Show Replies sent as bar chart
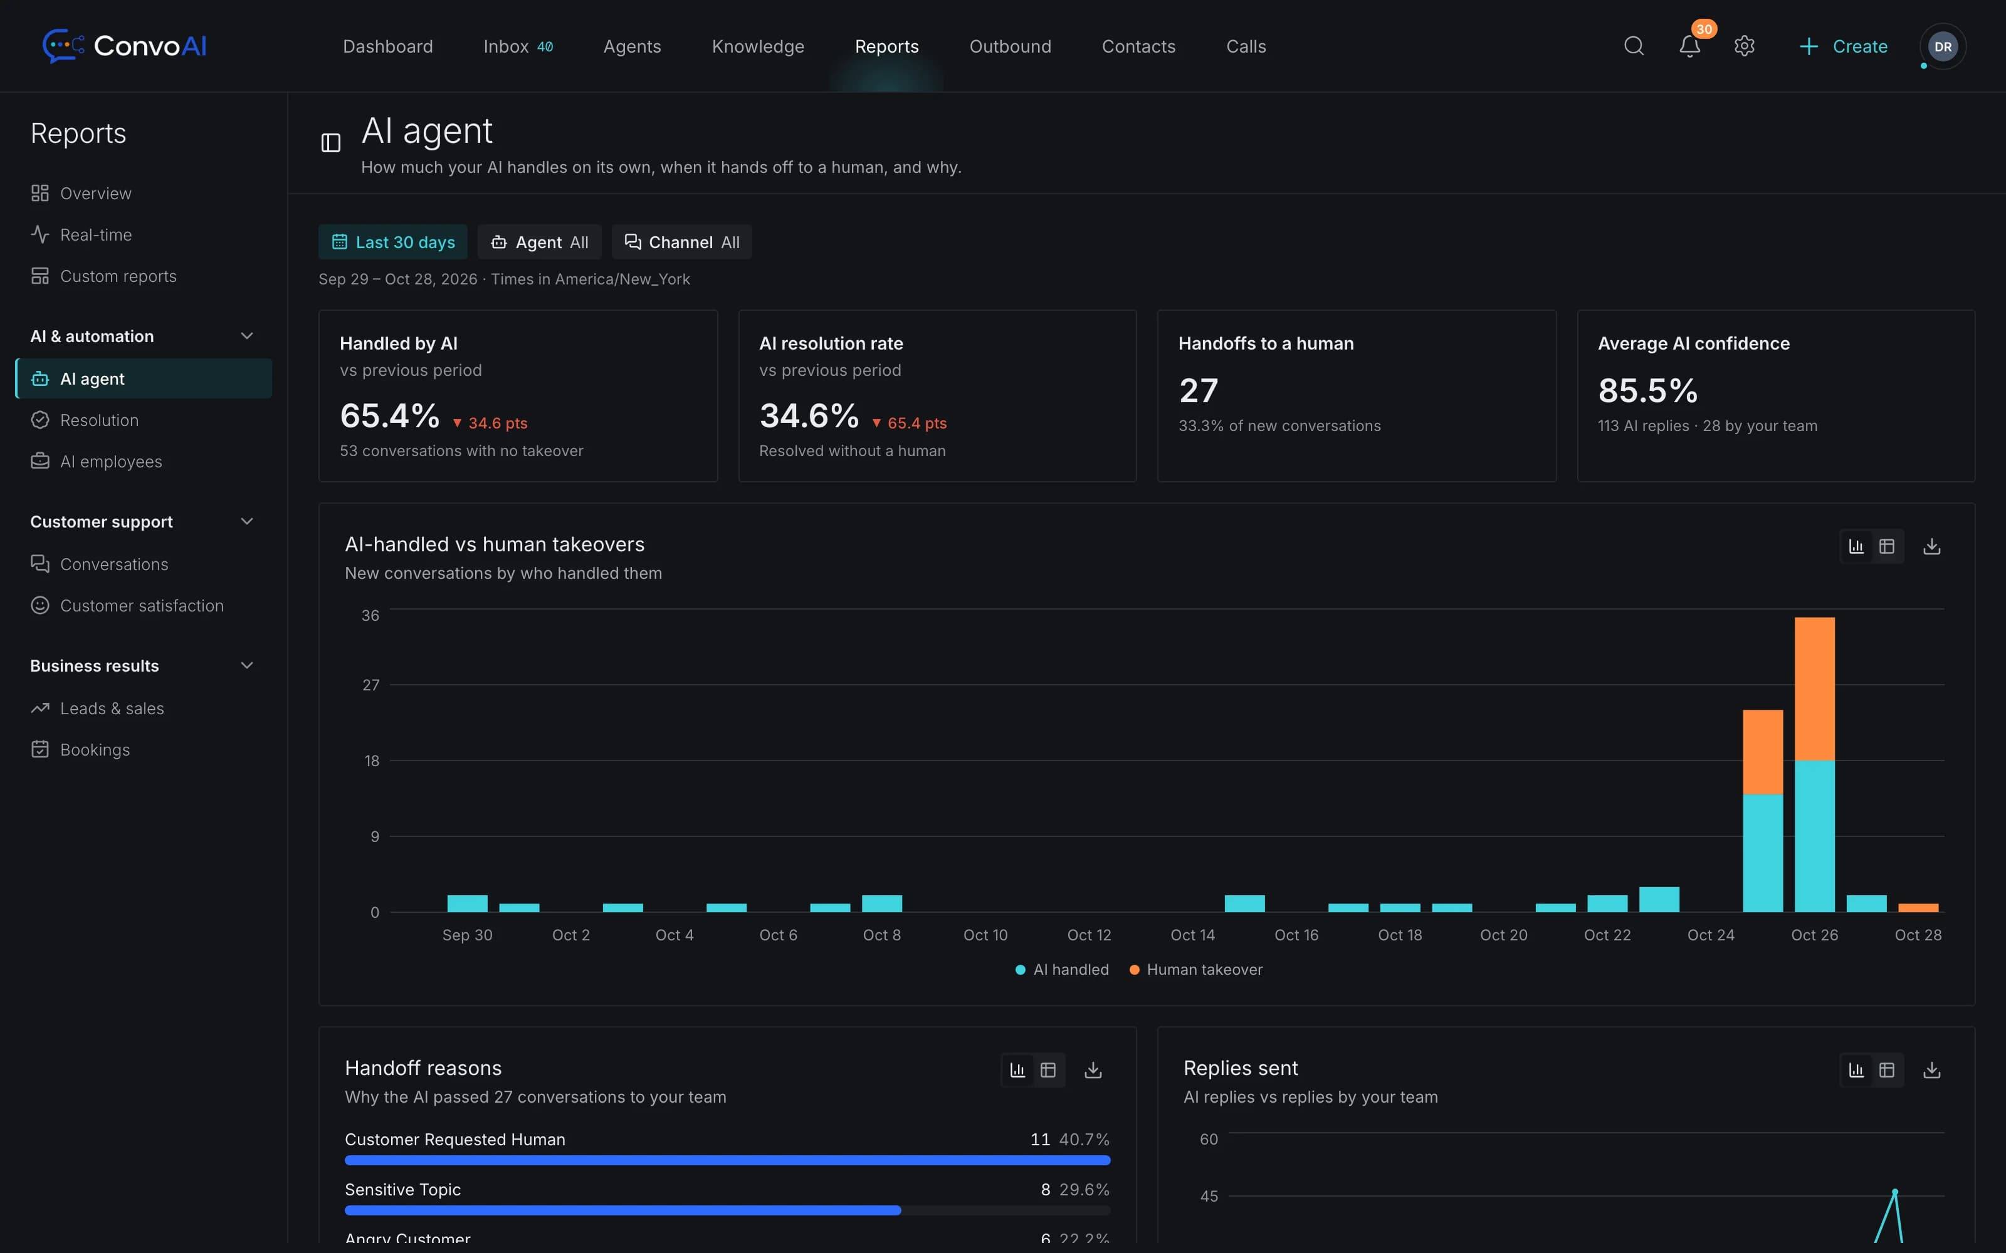 point(1856,1070)
